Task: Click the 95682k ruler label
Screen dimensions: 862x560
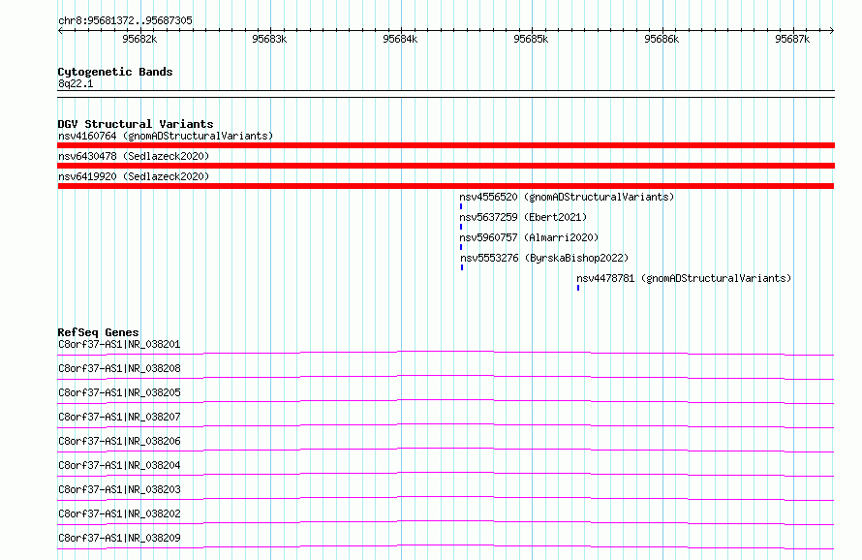Action: tap(139, 39)
